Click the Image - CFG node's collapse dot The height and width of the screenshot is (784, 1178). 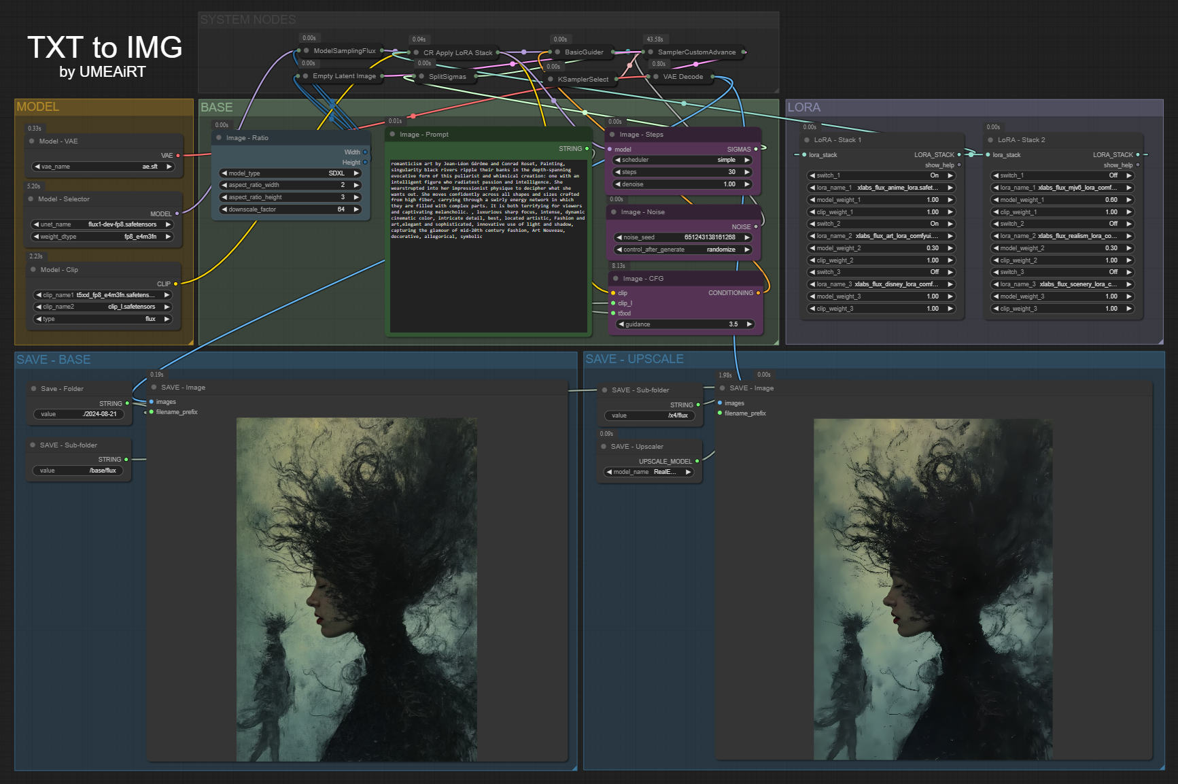point(615,279)
